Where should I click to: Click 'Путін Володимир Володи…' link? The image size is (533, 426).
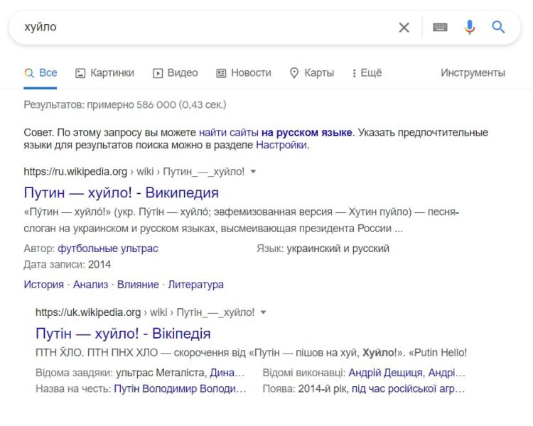point(180,388)
